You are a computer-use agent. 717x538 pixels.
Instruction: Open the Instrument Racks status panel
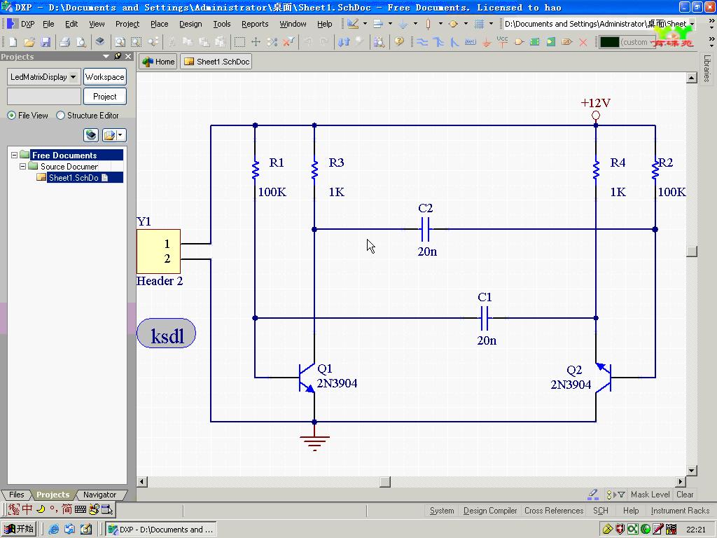680,511
